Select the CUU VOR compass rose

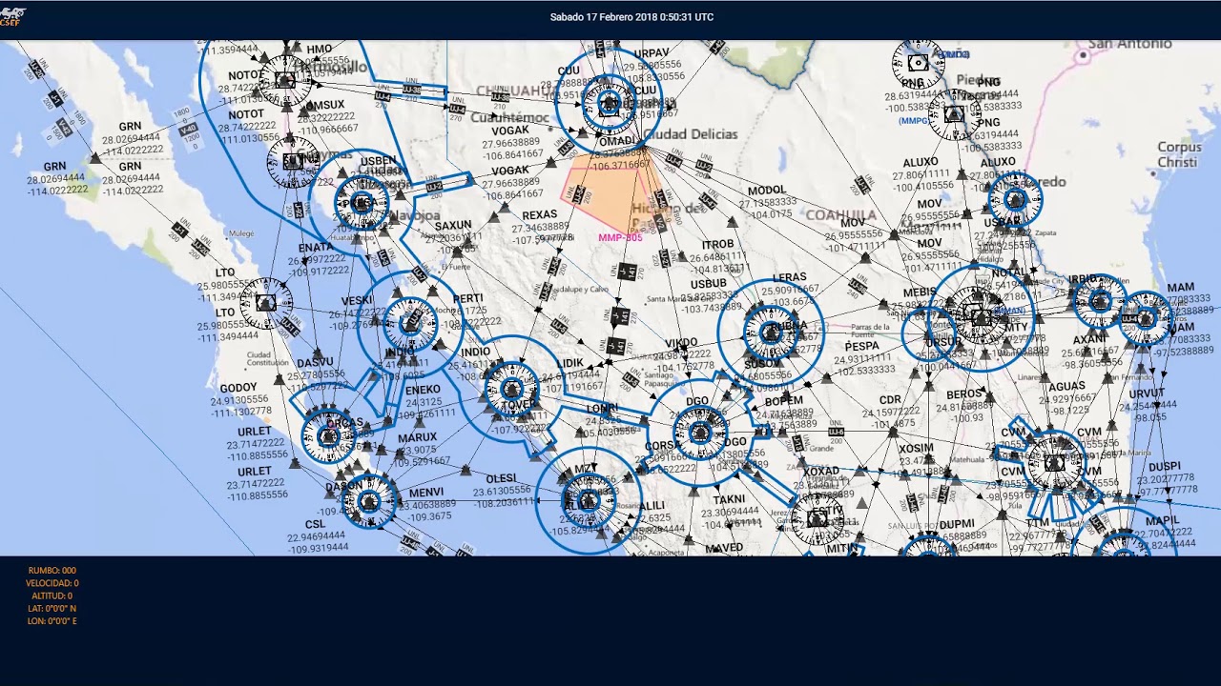click(x=608, y=103)
